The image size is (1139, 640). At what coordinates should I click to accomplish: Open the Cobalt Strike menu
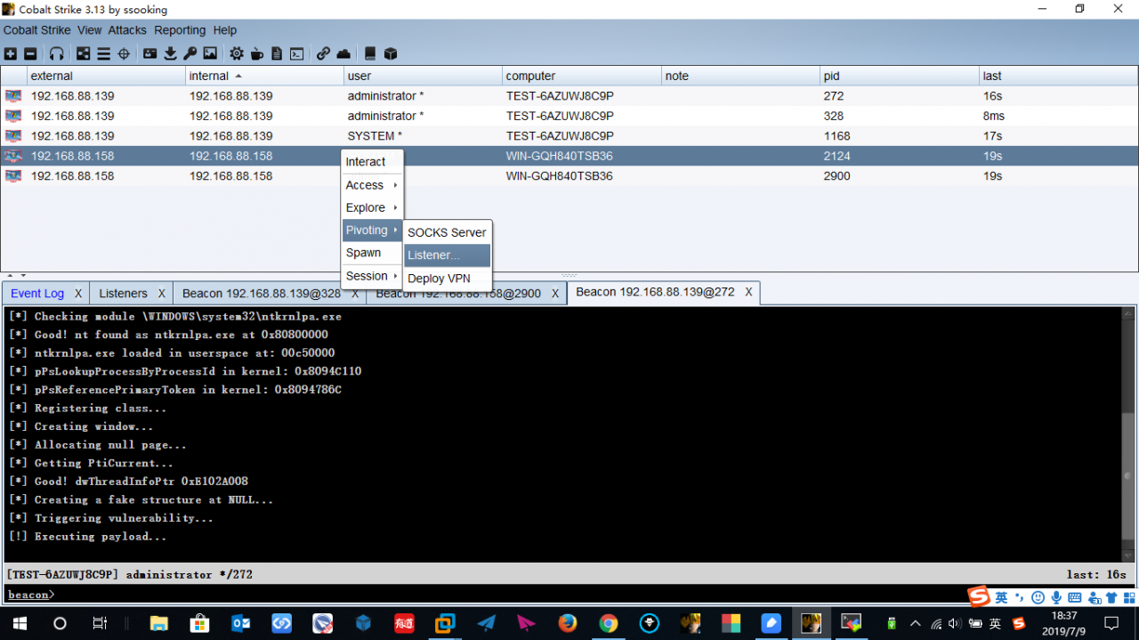click(36, 30)
